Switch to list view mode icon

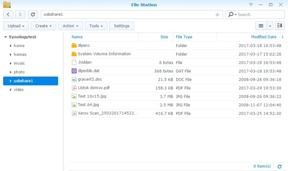pos(261,26)
